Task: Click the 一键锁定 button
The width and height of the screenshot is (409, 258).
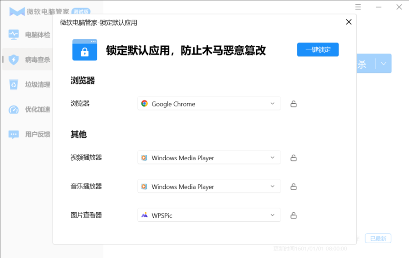Action: click(318, 49)
